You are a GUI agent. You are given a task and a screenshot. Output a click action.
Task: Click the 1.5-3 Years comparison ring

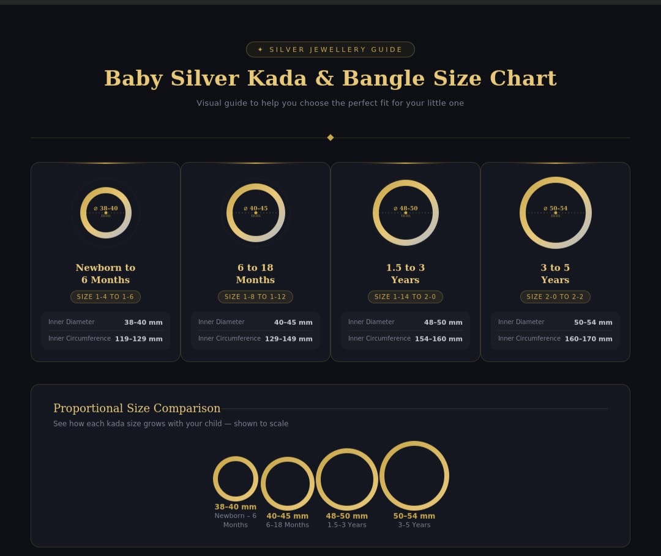pos(347,480)
